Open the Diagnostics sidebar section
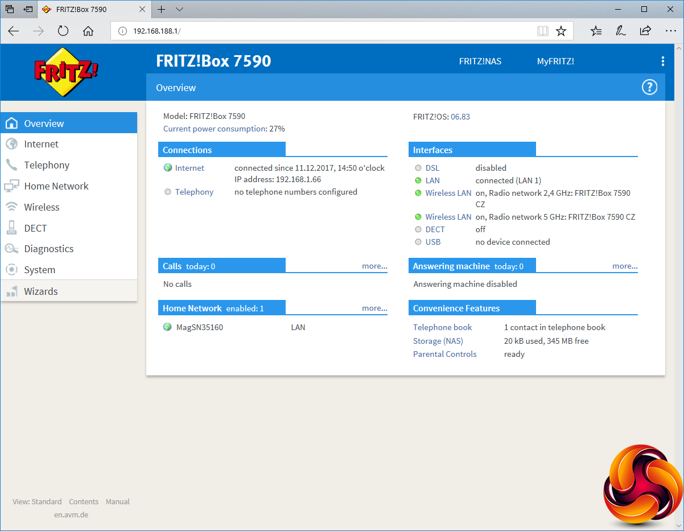Screen dimensions: 684x531 pyautogui.click(x=48, y=249)
